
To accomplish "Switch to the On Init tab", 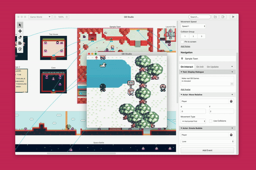I will (200, 67).
